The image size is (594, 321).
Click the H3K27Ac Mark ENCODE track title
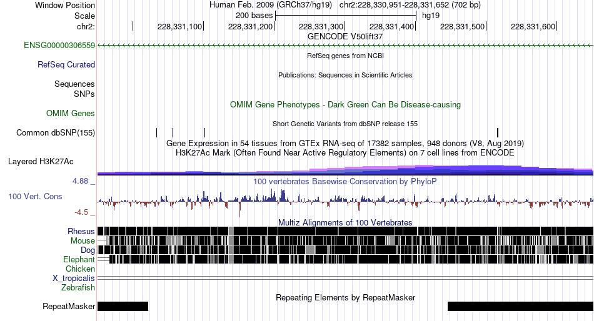coord(345,153)
